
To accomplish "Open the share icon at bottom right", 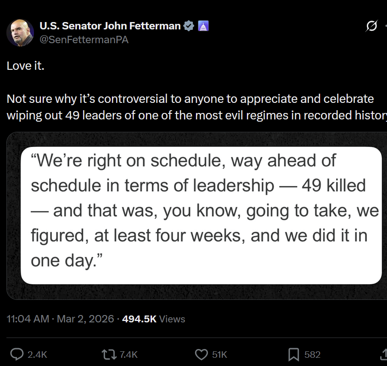I will (x=384, y=354).
